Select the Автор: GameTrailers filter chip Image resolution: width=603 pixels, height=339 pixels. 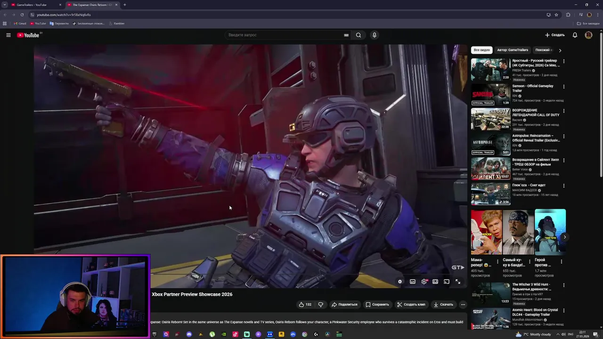(513, 50)
